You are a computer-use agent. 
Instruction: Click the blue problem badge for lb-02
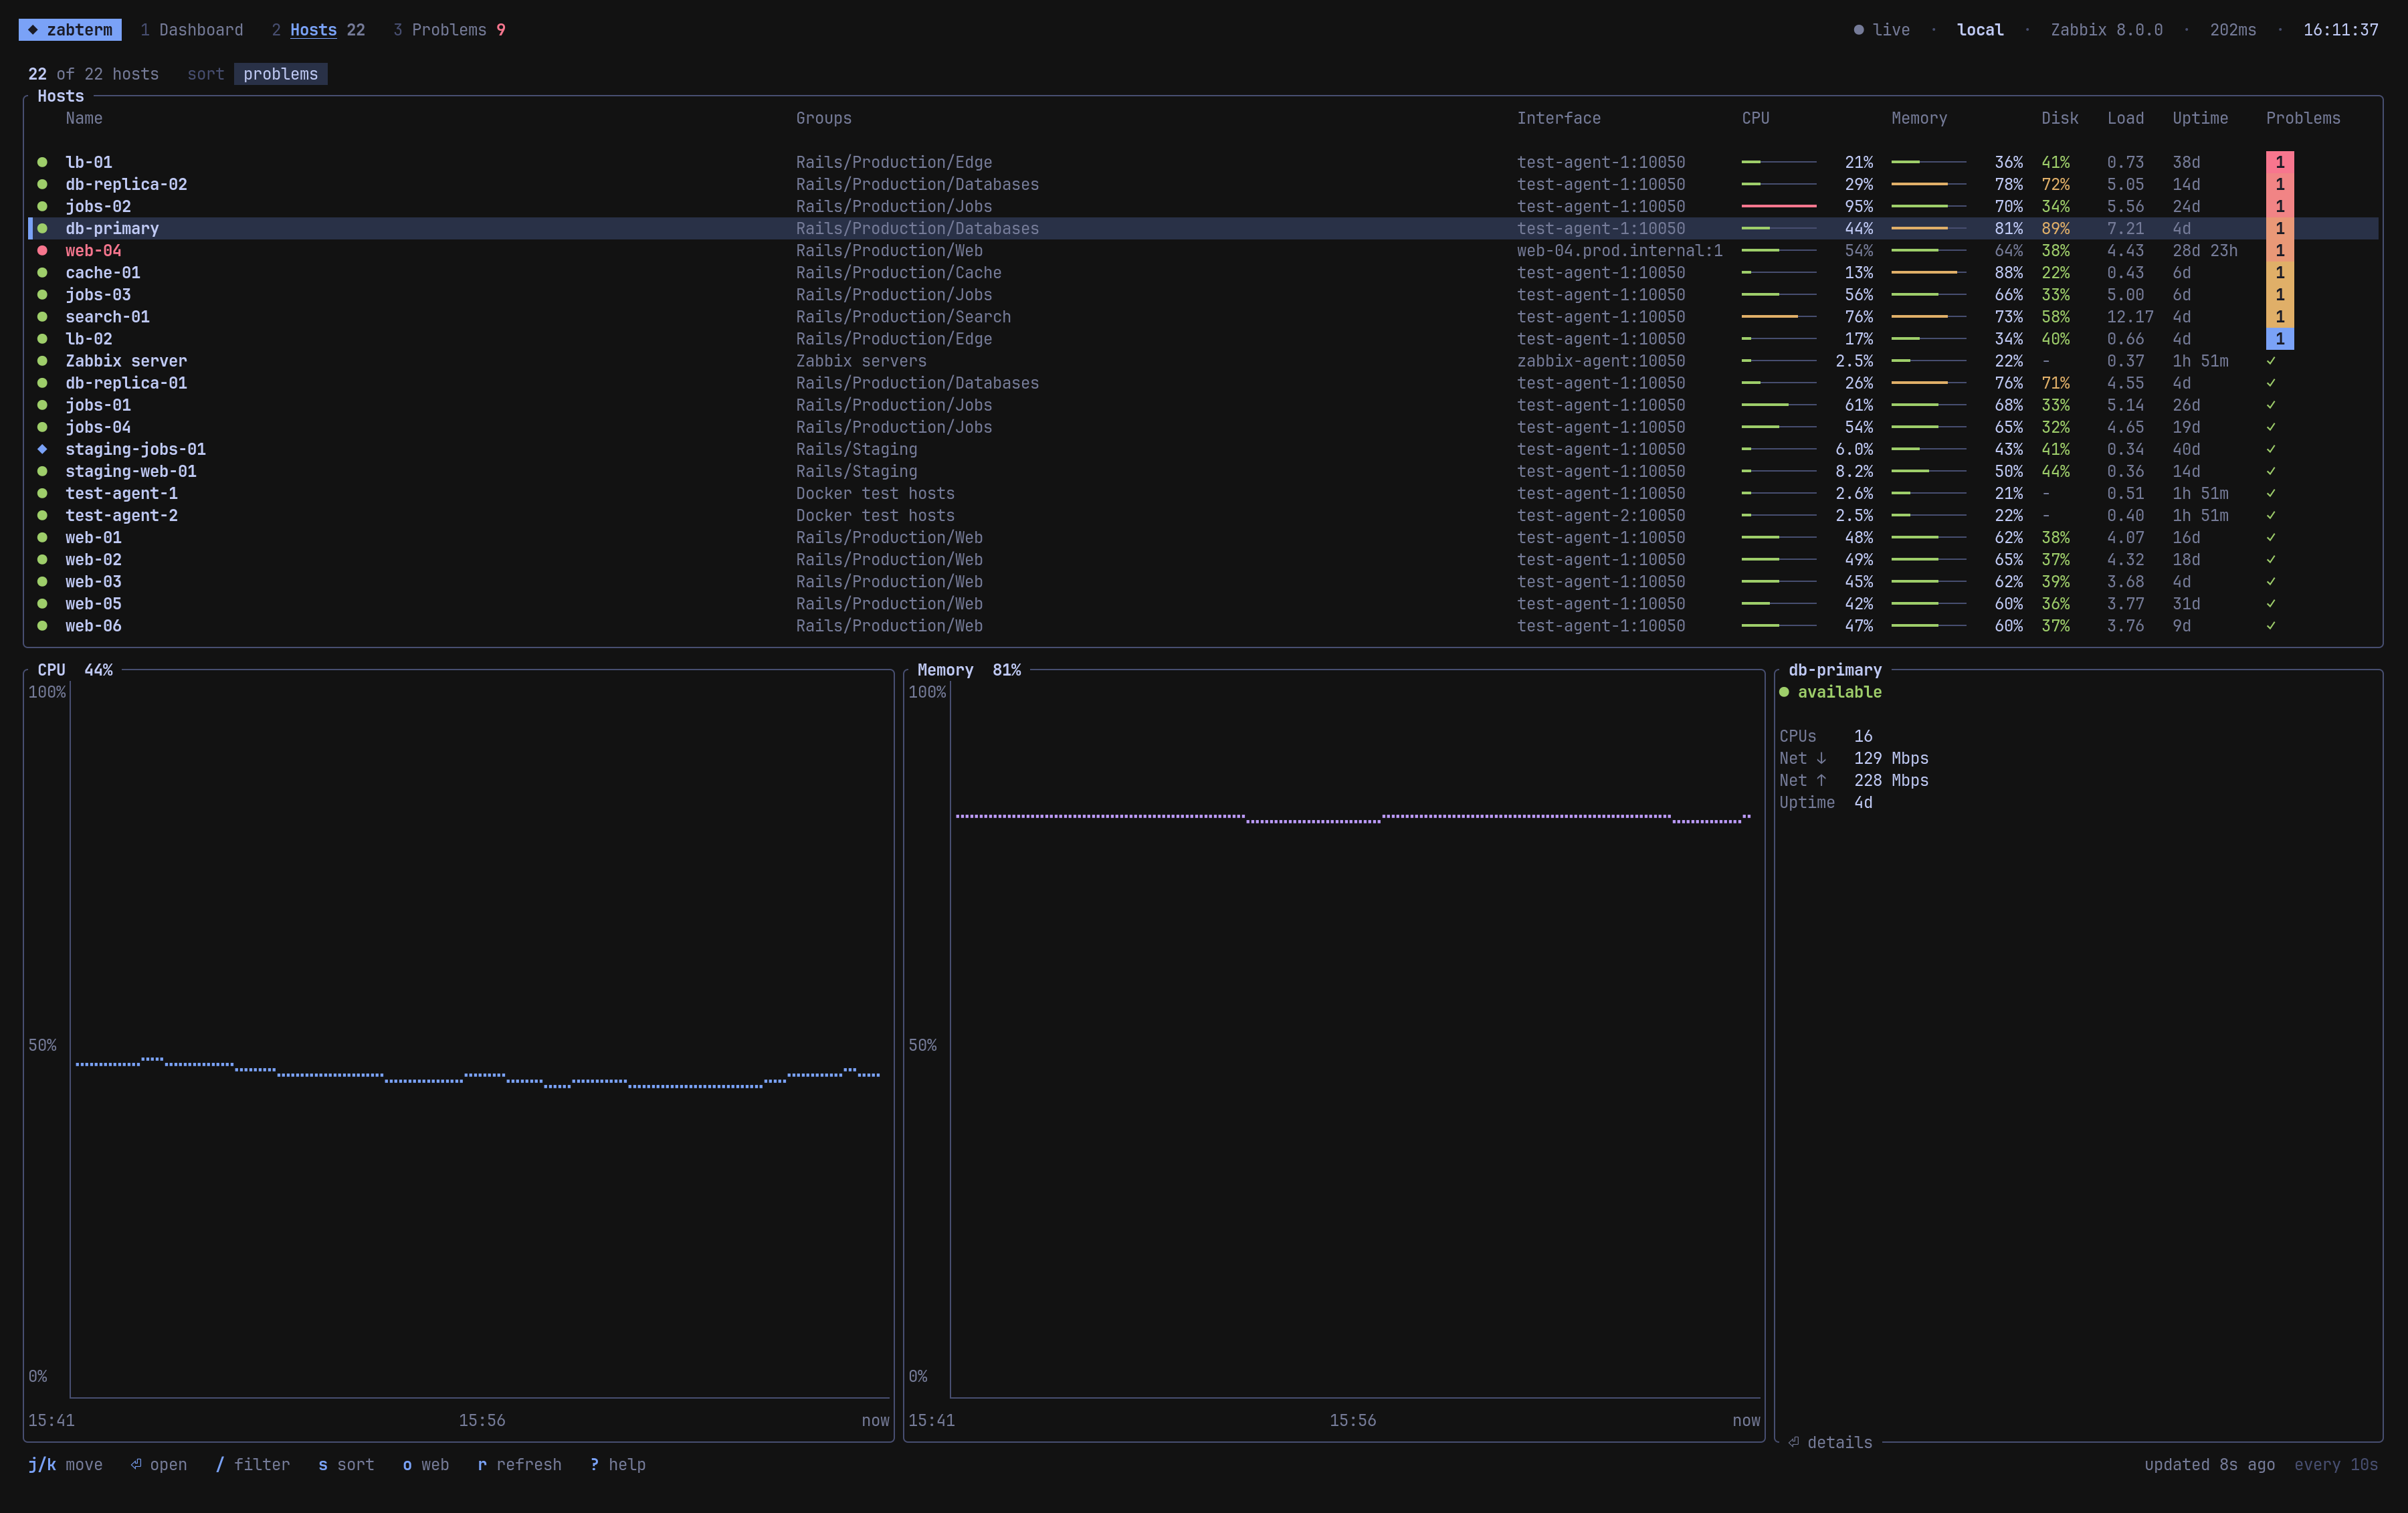2279,339
